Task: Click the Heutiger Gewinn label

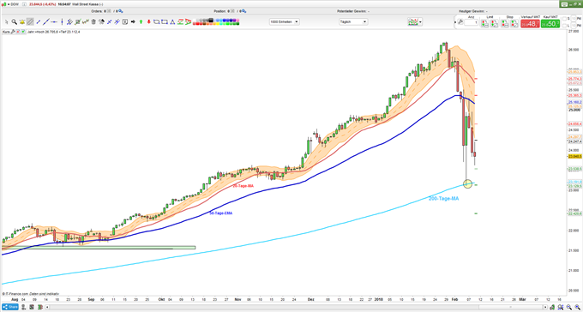Action: coord(472,11)
